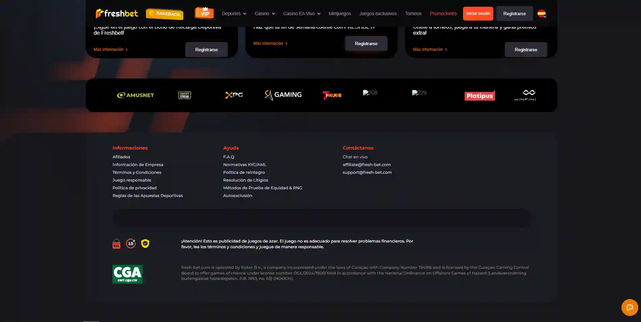The height and width of the screenshot is (322, 641).
Task: Open the Autoexclusión link
Action: pos(238,196)
